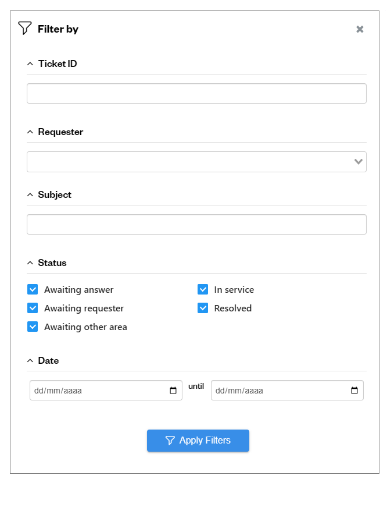
Task: Focus the Ticket ID text field
Action: (x=196, y=94)
